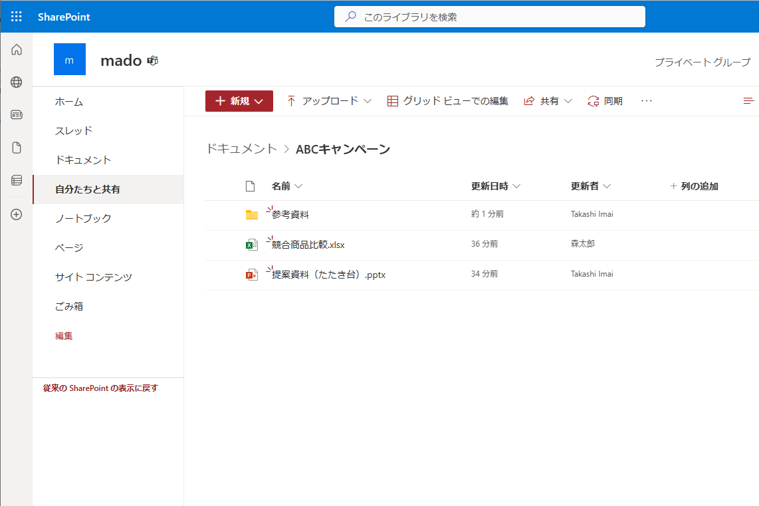
Task: Open the globe (sites) icon in the left rail
Action: (x=16, y=82)
